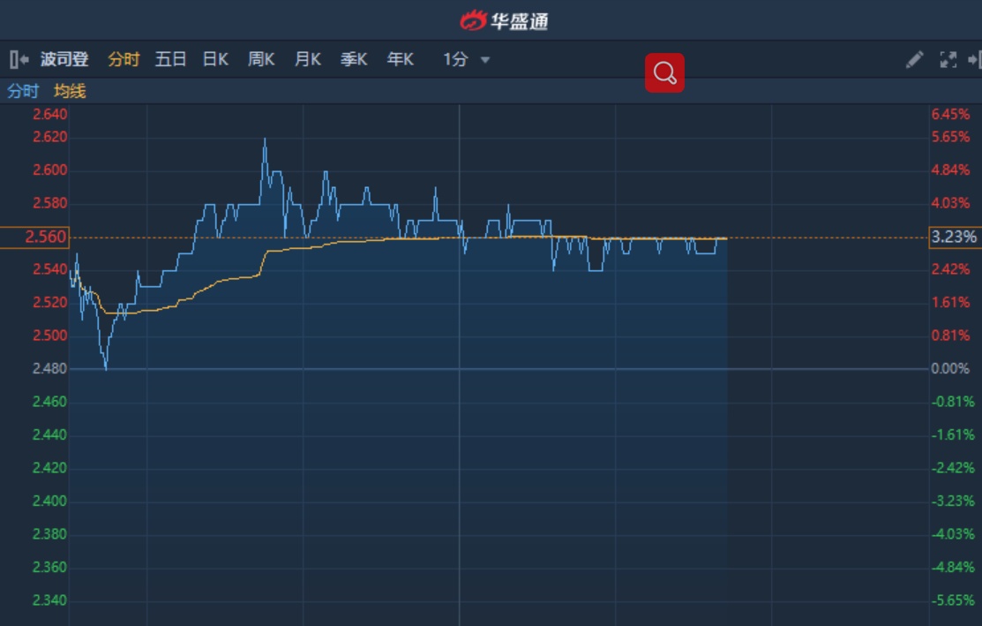Open the 月K chart tab

(x=308, y=59)
